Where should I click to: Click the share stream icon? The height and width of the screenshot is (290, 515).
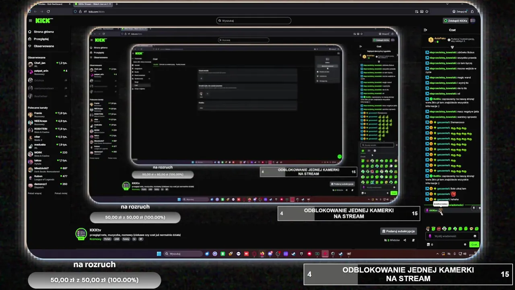coord(405,240)
